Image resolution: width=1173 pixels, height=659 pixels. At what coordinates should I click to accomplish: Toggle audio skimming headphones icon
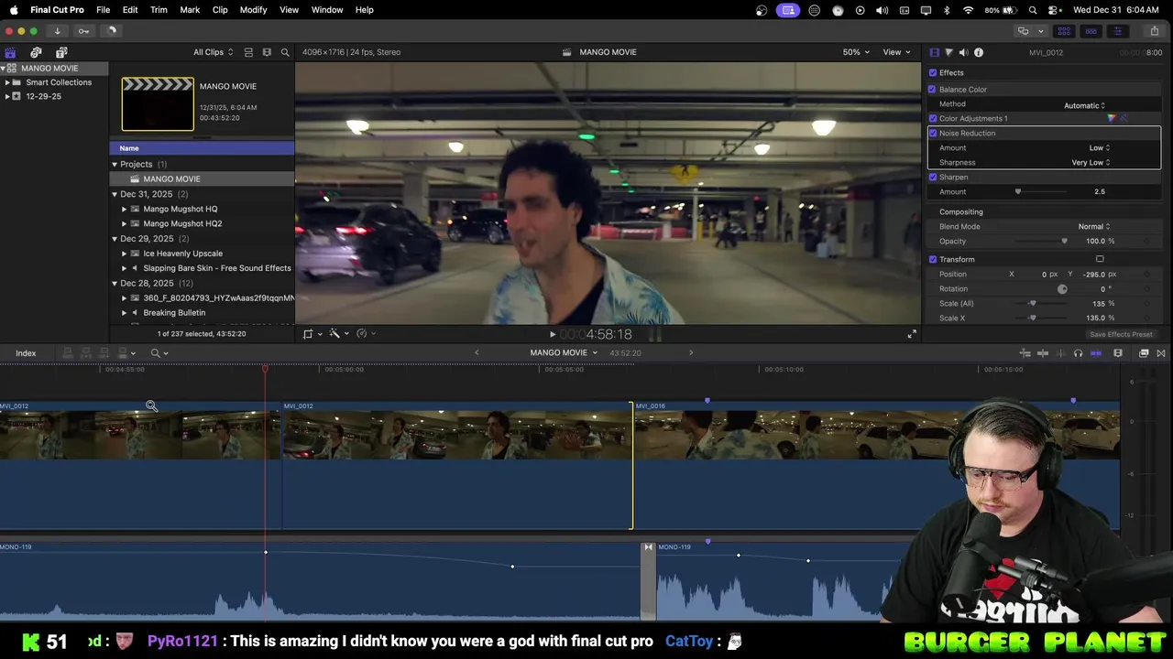(x=1078, y=353)
